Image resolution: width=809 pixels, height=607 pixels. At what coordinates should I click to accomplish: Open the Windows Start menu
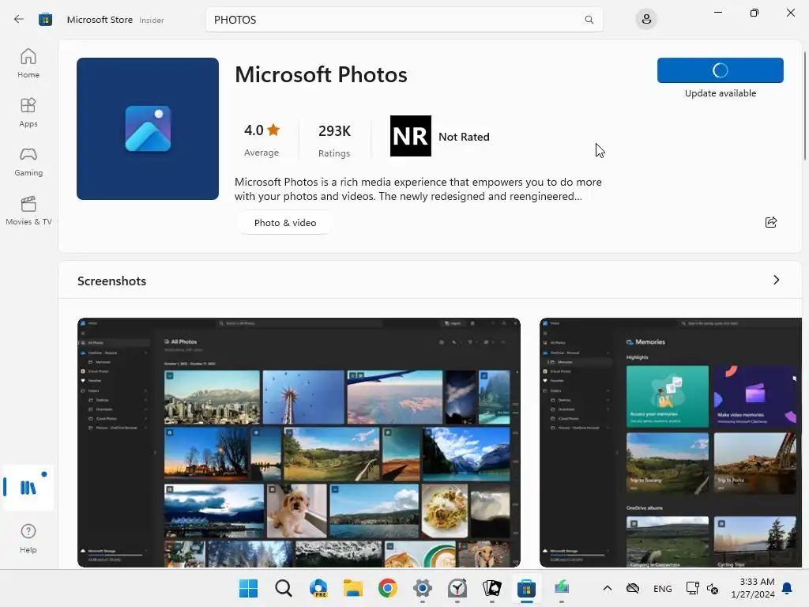(x=249, y=588)
